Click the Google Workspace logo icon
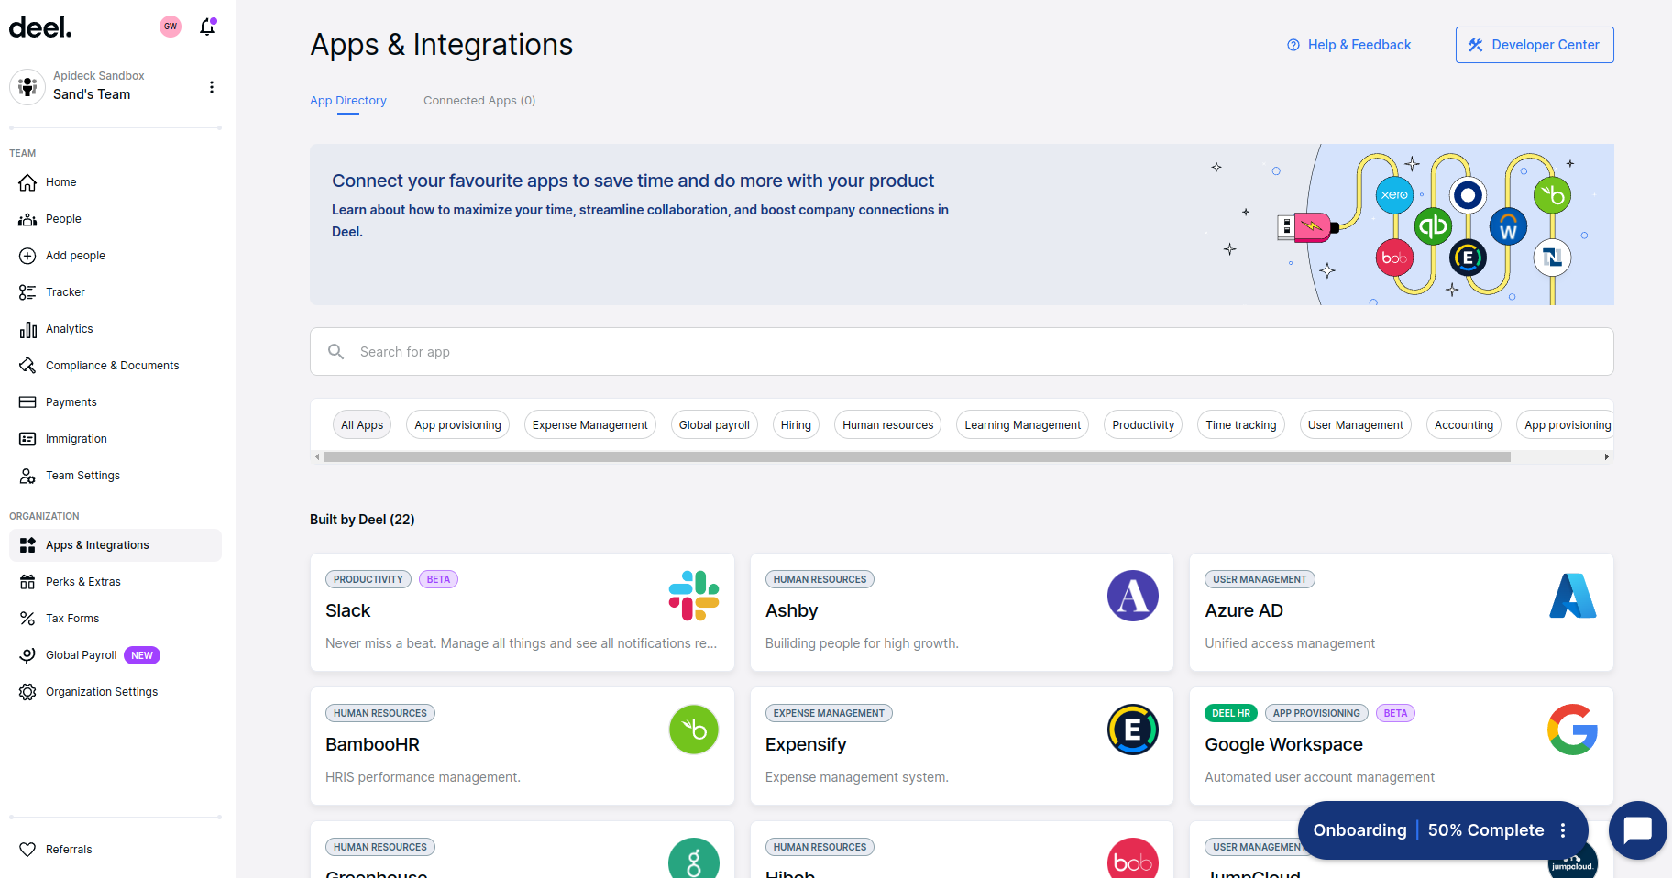Screen dimensions: 1672x878 click(x=1573, y=730)
